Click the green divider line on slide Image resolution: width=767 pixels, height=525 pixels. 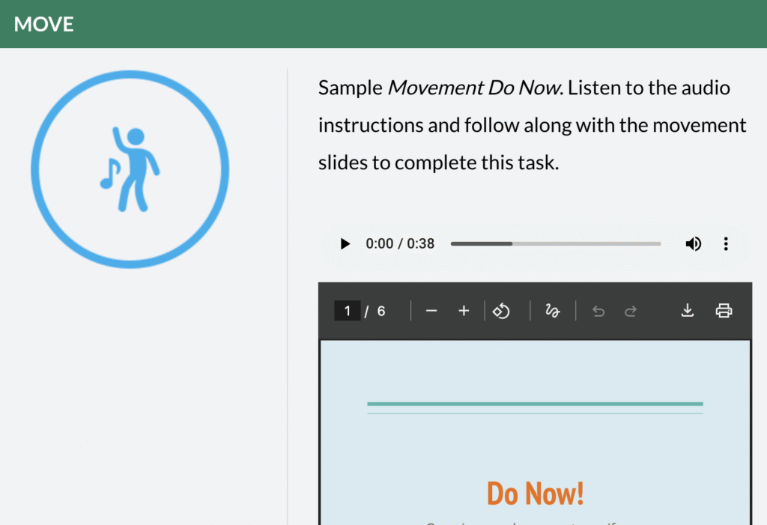[535, 404]
